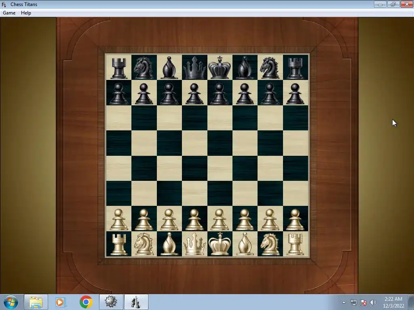Select the white pawn on a2
This screenshot has width=414, height=310.
click(119, 220)
